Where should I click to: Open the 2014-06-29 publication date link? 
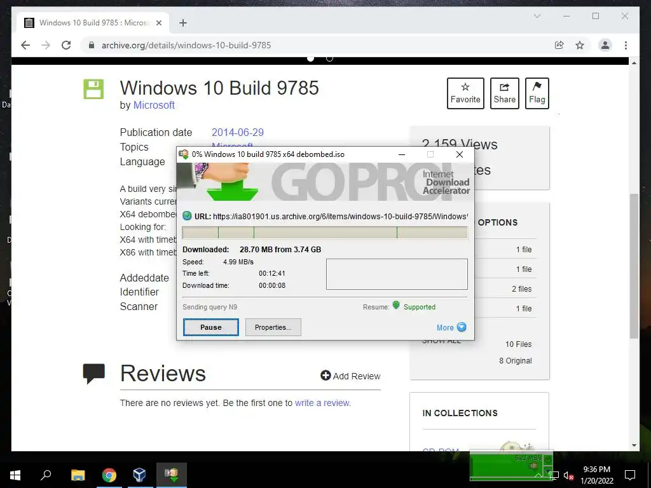click(x=238, y=132)
